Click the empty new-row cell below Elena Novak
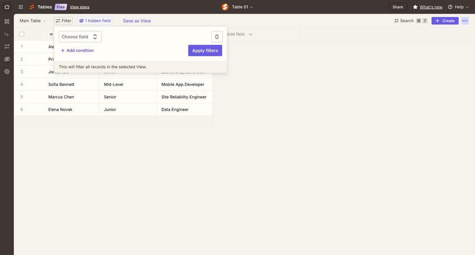 tap(71, 121)
